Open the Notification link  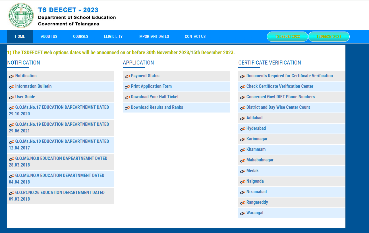tap(26, 76)
